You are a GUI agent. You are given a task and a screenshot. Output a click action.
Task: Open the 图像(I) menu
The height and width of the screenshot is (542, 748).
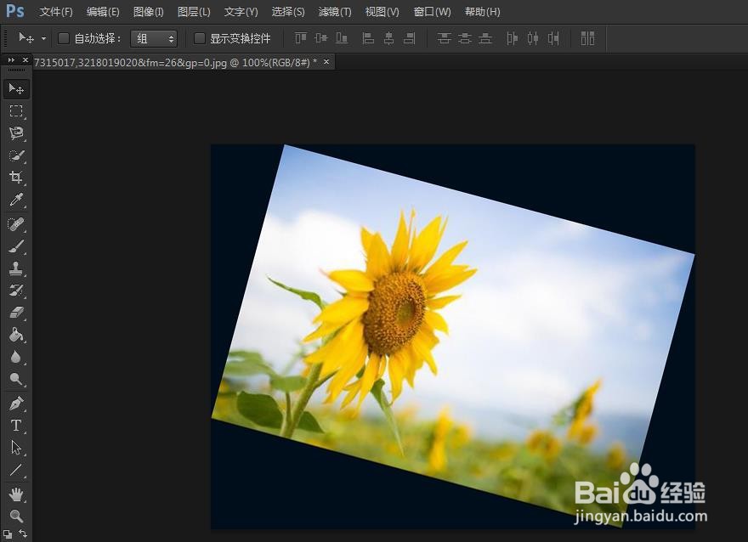[148, 12]
